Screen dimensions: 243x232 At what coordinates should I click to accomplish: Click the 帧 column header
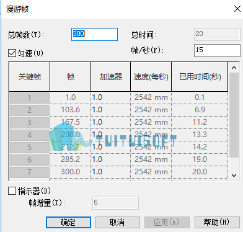pos(70,77)
